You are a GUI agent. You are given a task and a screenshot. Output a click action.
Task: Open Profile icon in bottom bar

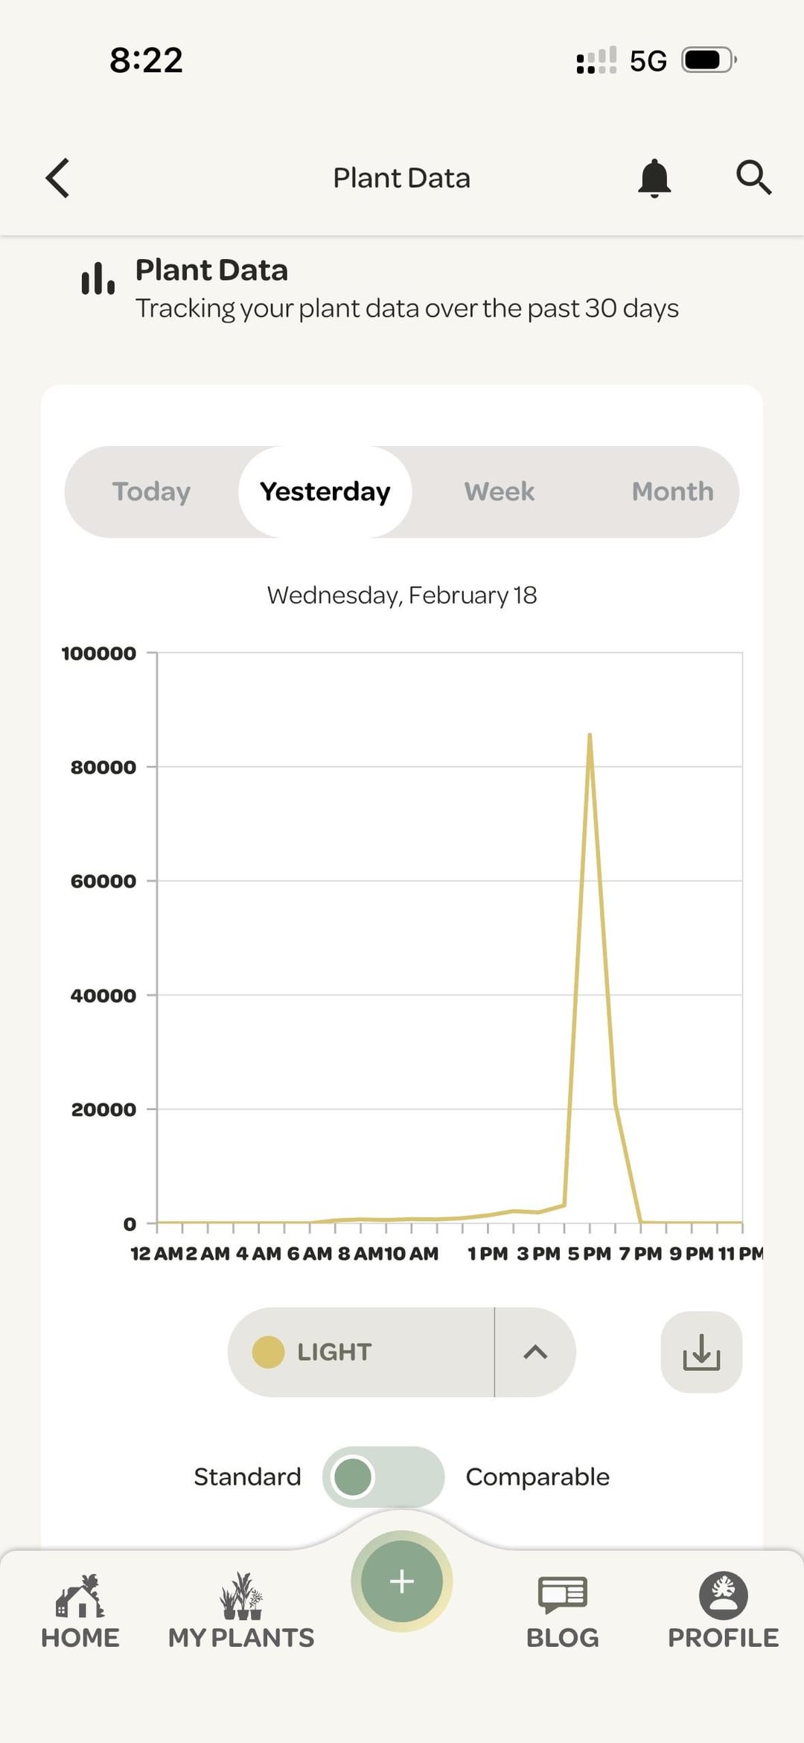tap(723, 1596)
